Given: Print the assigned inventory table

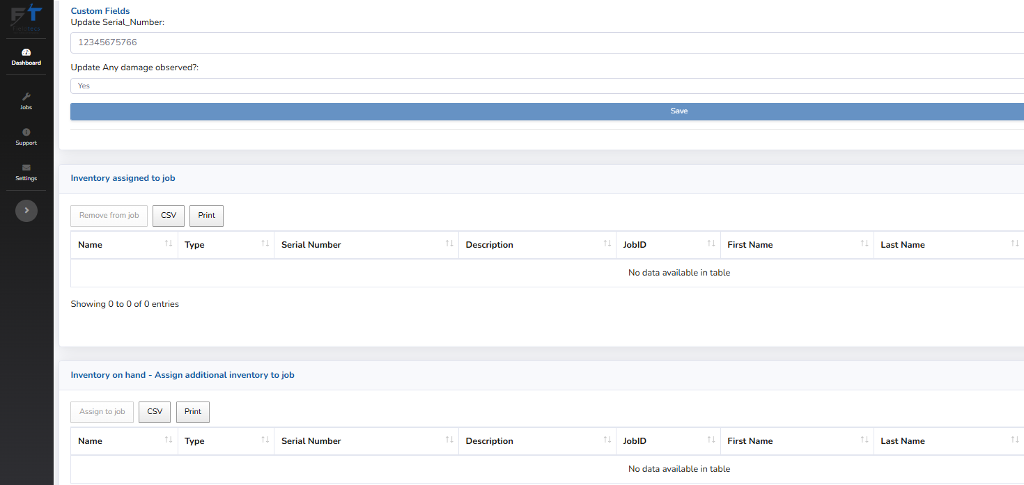Looking at the screenshot, I should (x=206, y=216).
